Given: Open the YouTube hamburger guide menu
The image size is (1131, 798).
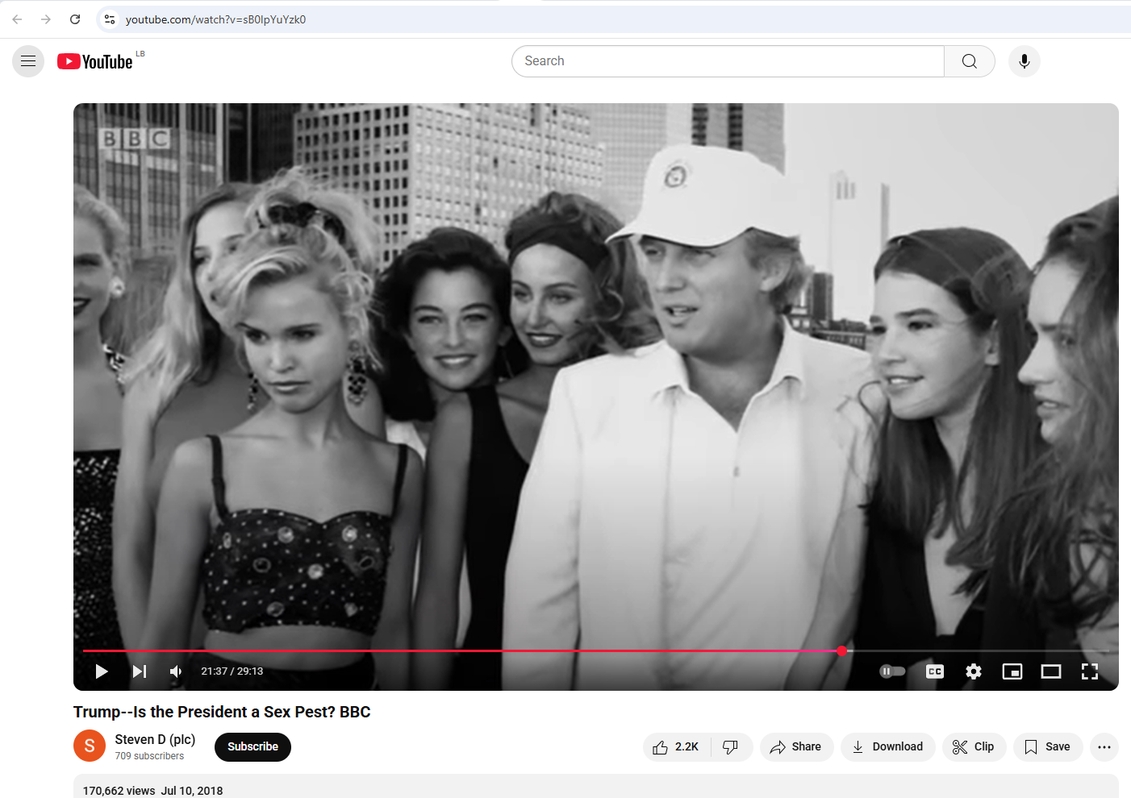Looking at the screenshot, I should (28, 61).
